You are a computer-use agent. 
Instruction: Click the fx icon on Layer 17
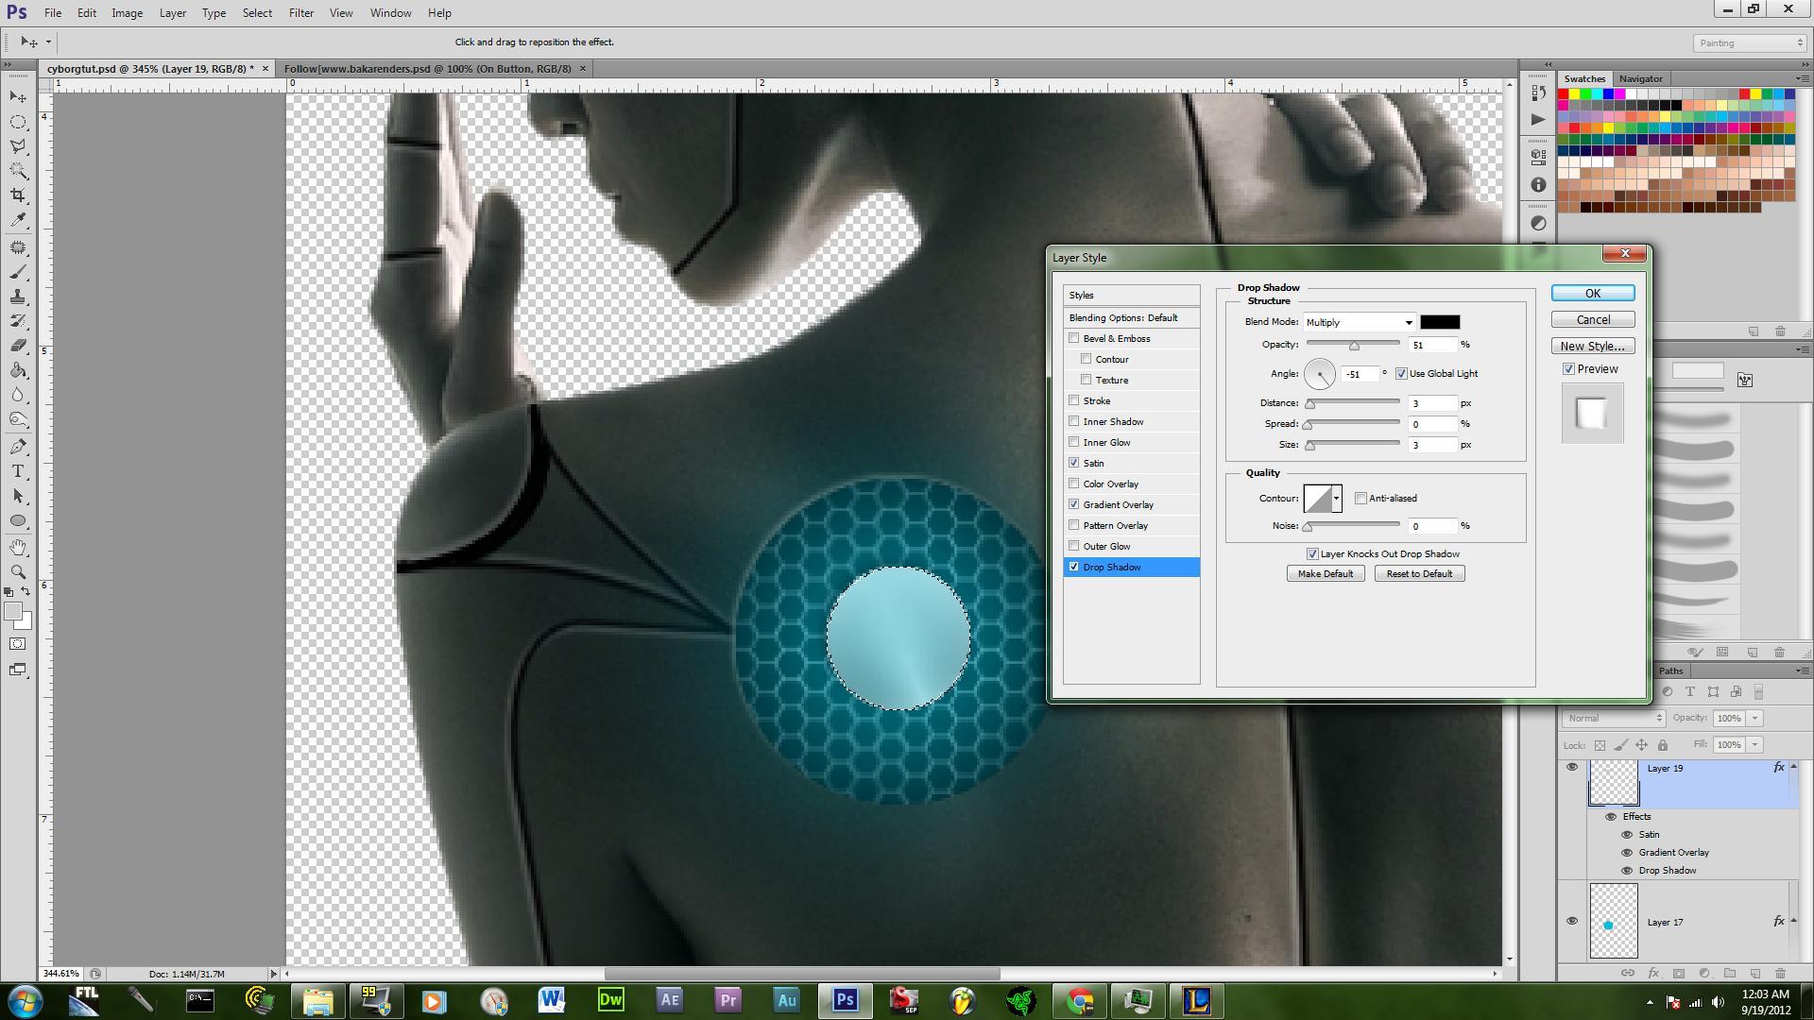(x=1779, y=921)
